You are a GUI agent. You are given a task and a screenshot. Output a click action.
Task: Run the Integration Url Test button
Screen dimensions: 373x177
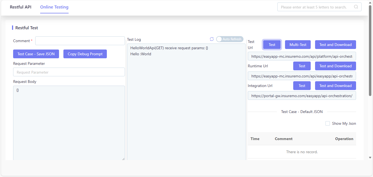(302, 86)
